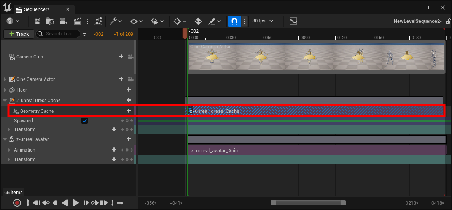This screenshot has width=452, height=210.
Task: Play the sequence in reverse
Action: click(x=65, y=203)
